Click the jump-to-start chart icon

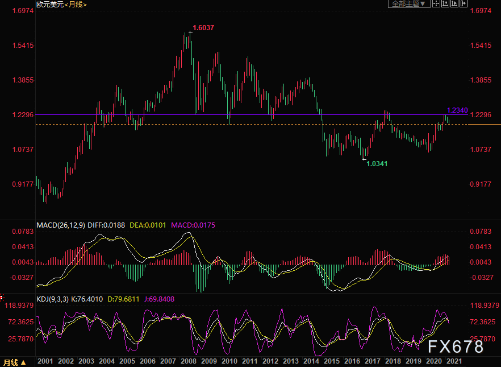[445, 4]
